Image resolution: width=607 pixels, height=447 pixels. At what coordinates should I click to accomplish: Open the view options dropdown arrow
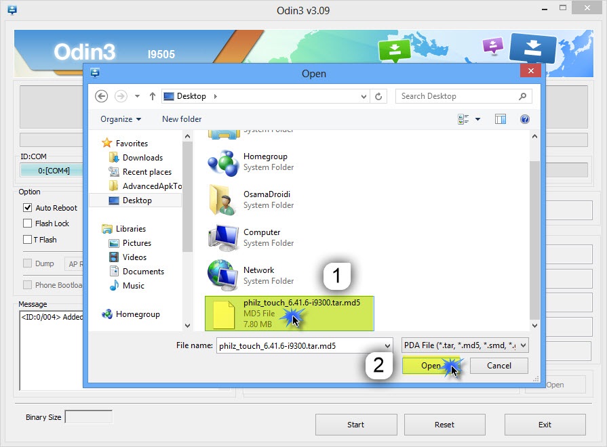[x=477, y=119]
